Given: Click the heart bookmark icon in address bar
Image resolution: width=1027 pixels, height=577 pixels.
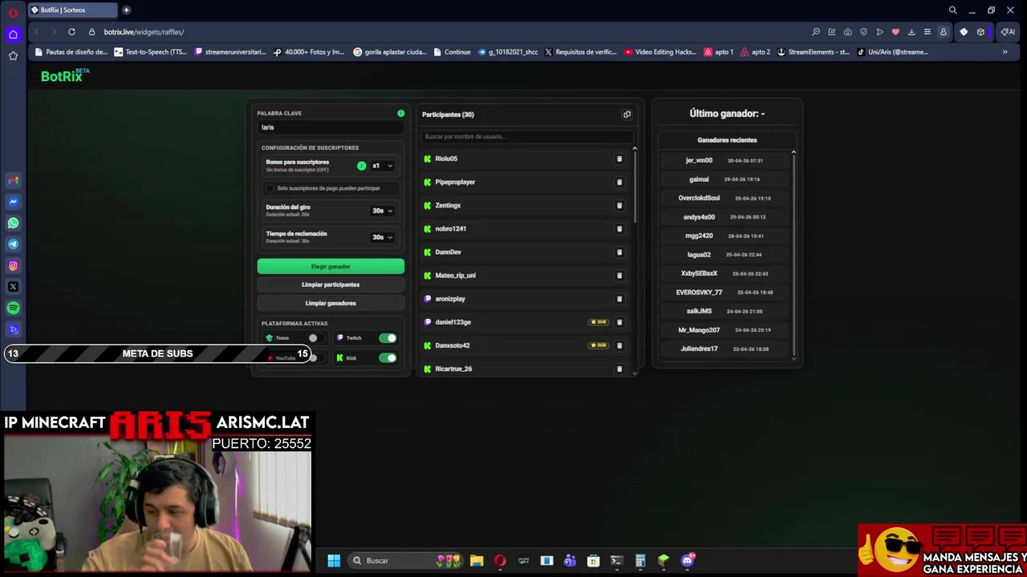Looking at the screenshot, I should pyautogui.click(x=895, y=32).
